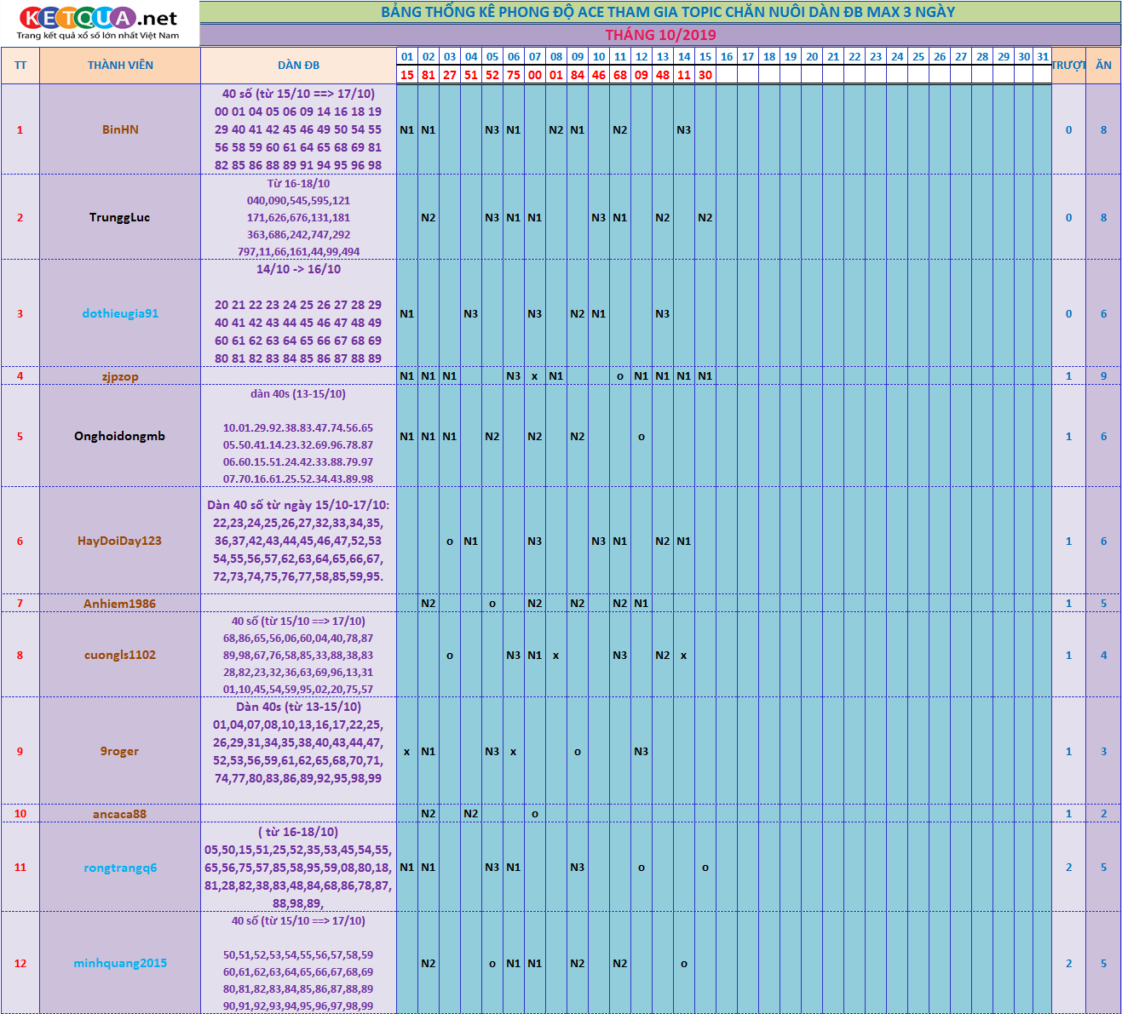Image resolution: width=1122 pixels, height=1014 pixels.
Task: Open member name BinHN
Action: (120, 129)
